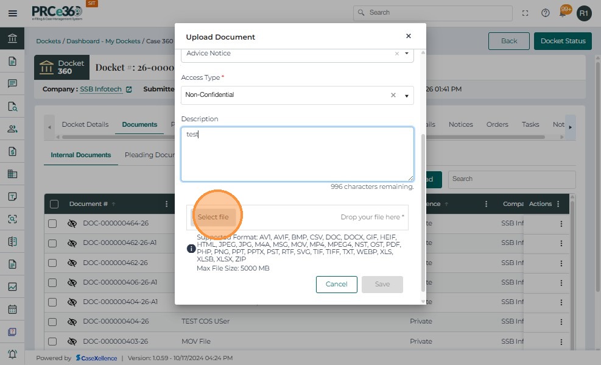
Task: Check the box for DOC-000000464-26
Action: pos(52,224)
